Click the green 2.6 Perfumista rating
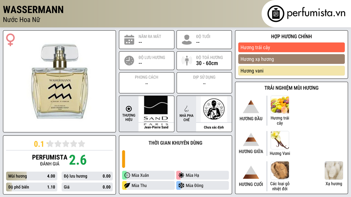Image resolution: width=351 pixels, height=197 pixels. 78,160
